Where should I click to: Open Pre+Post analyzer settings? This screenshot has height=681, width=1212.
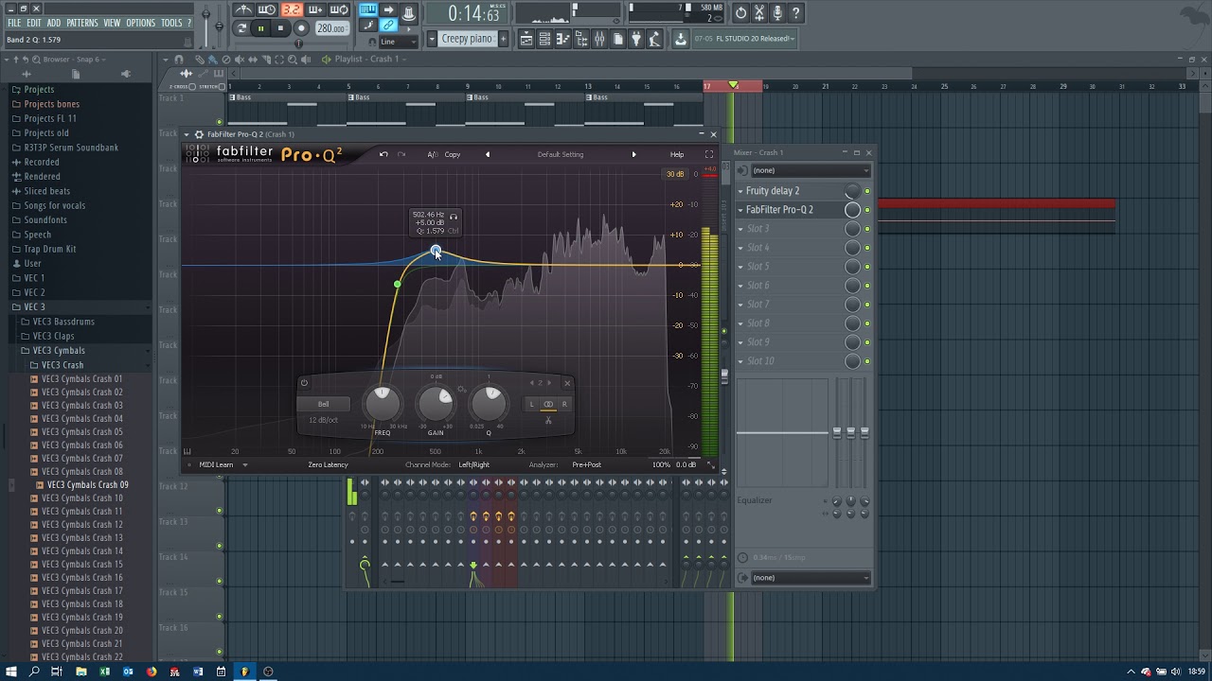pos(586,464)
